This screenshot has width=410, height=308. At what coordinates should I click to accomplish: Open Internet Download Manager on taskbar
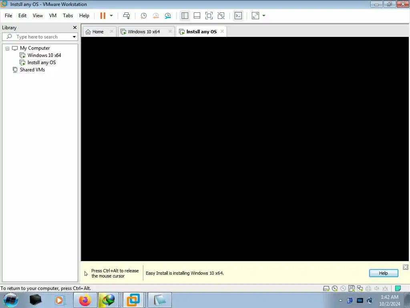[109, 300]
